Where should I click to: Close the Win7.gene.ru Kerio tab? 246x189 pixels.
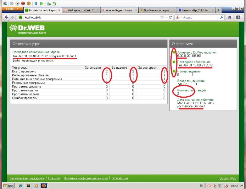98,10
